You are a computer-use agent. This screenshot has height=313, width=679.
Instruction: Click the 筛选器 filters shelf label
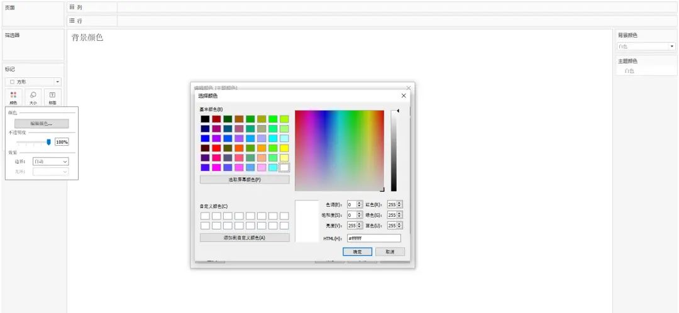pos(12,35)
